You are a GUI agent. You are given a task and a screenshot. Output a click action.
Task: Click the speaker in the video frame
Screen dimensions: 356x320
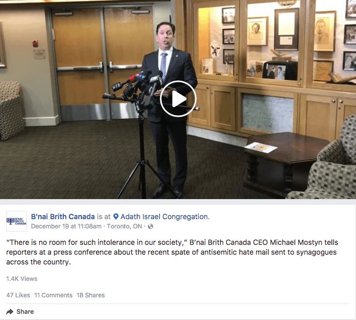pyautogui.click(x=169, y=109)
